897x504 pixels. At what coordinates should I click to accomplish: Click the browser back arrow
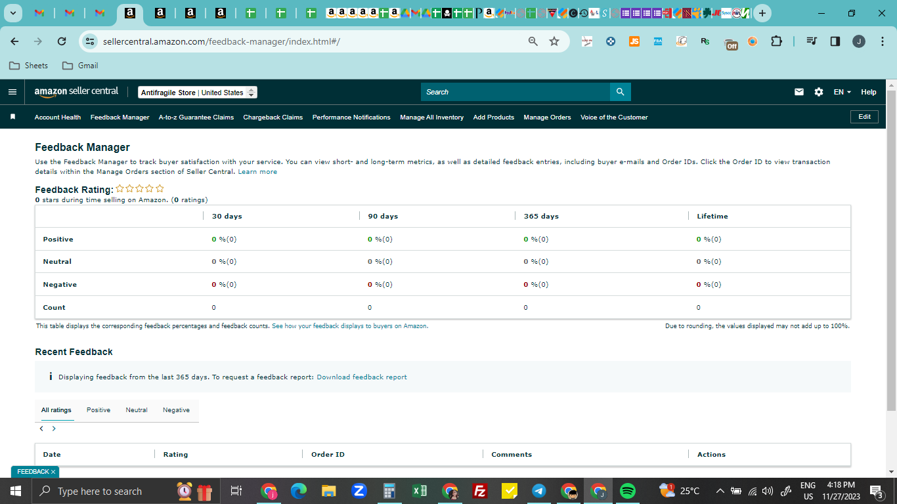14,41
